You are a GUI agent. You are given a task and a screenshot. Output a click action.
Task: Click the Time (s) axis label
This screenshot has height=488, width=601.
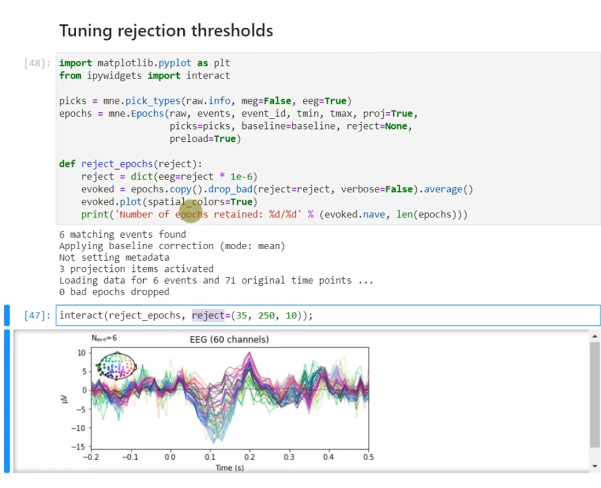[229, 467]
